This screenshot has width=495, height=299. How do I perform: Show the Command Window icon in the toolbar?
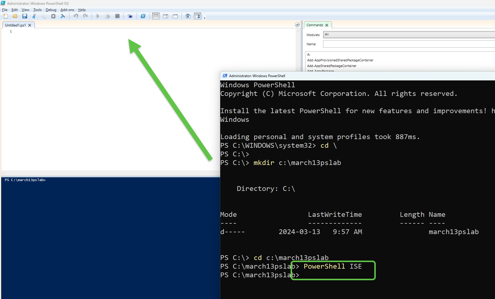click(x=188, y=16)
